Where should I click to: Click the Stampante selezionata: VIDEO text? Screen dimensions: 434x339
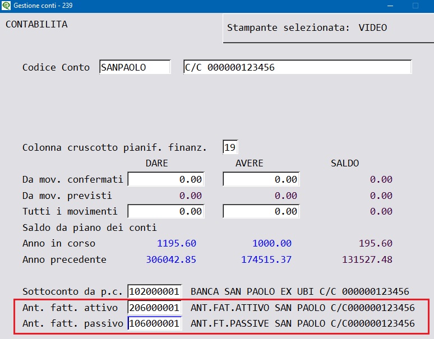click(307, 27)
